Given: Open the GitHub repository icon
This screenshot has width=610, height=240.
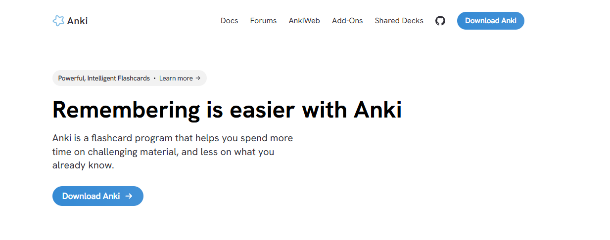Looking at the screenshot, I should click(440, 21).
